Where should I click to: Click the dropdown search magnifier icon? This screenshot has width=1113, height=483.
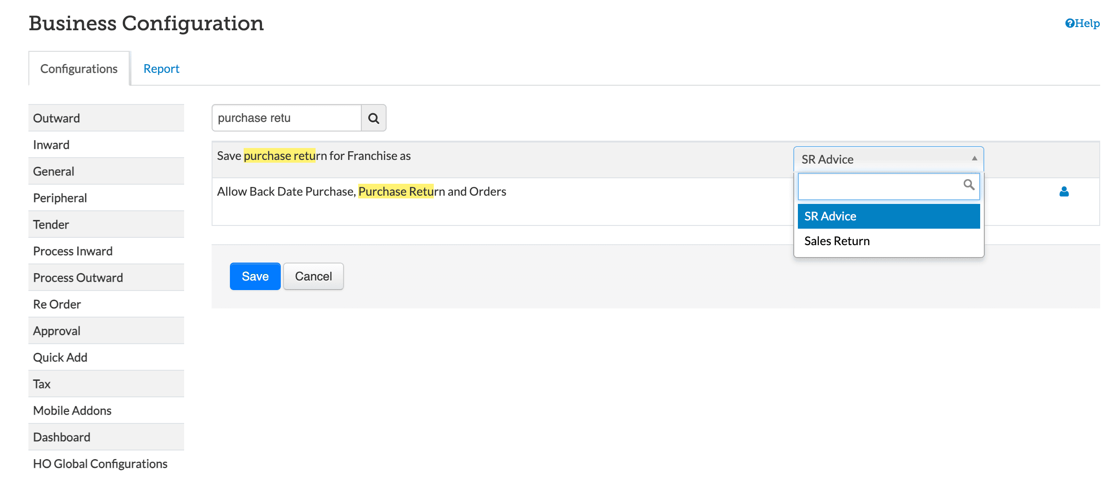coord(968,185)
